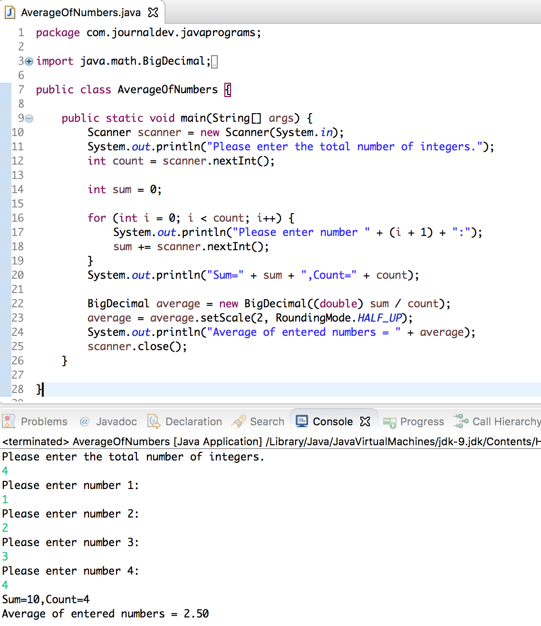The image size is (541, 626).
Task: Place cursor on the 'int sum = 0;' line
Action: (x=125, y=189)
